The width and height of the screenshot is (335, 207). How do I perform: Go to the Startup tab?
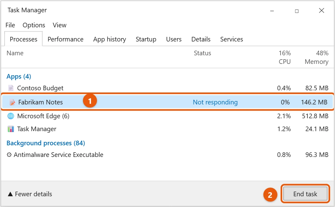[146, 39]
